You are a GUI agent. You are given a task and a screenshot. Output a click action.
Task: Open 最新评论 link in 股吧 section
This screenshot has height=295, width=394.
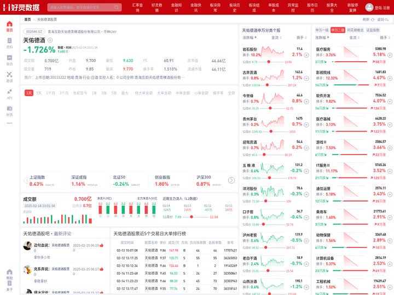pos(62,234)
